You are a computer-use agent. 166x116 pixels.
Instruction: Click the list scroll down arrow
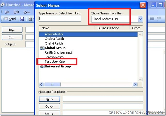[140, 79]
